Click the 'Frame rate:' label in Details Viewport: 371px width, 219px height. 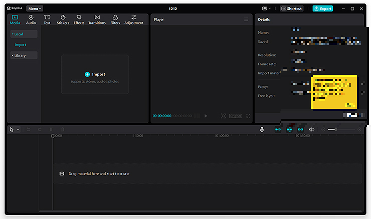[267, 64]
